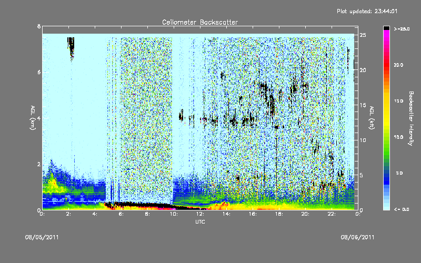Click the Ceilometer Backscatter plot title
421x263 pixels.
tap(200, 22)
